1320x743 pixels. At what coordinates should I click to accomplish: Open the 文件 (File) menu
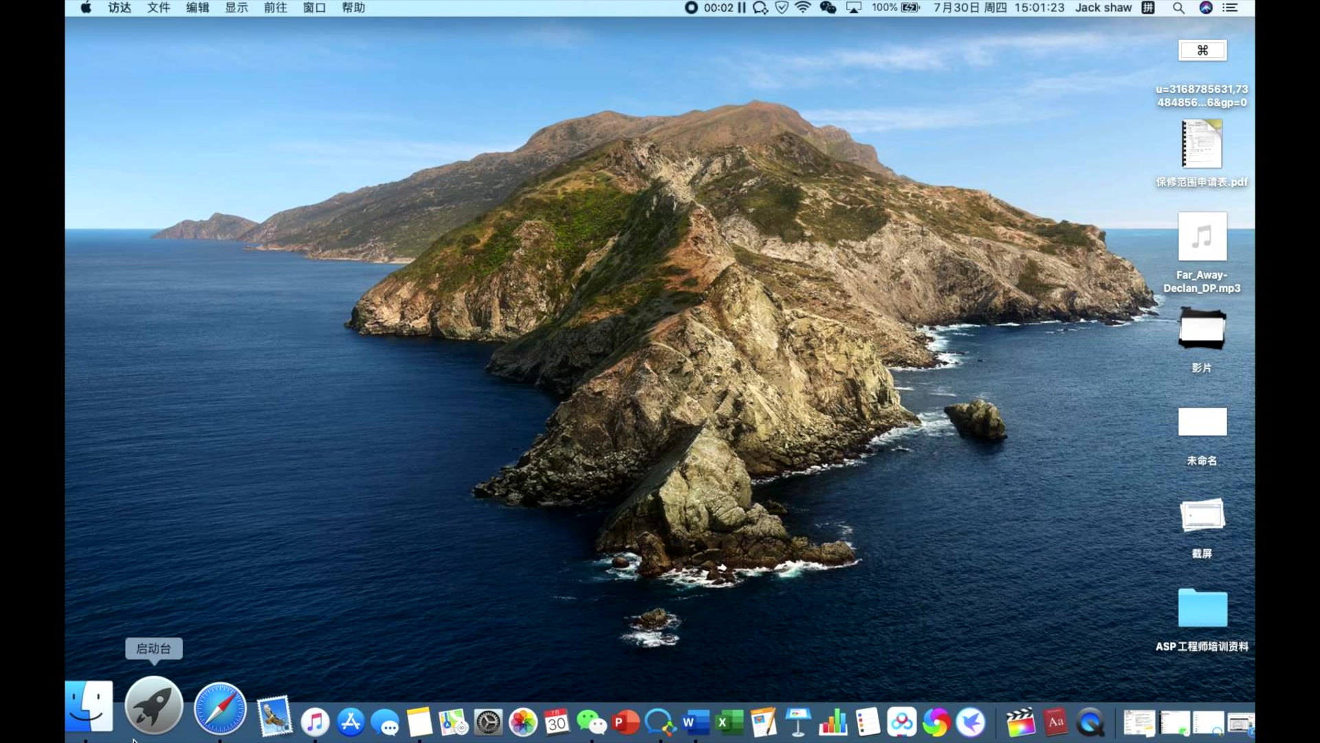158,8
